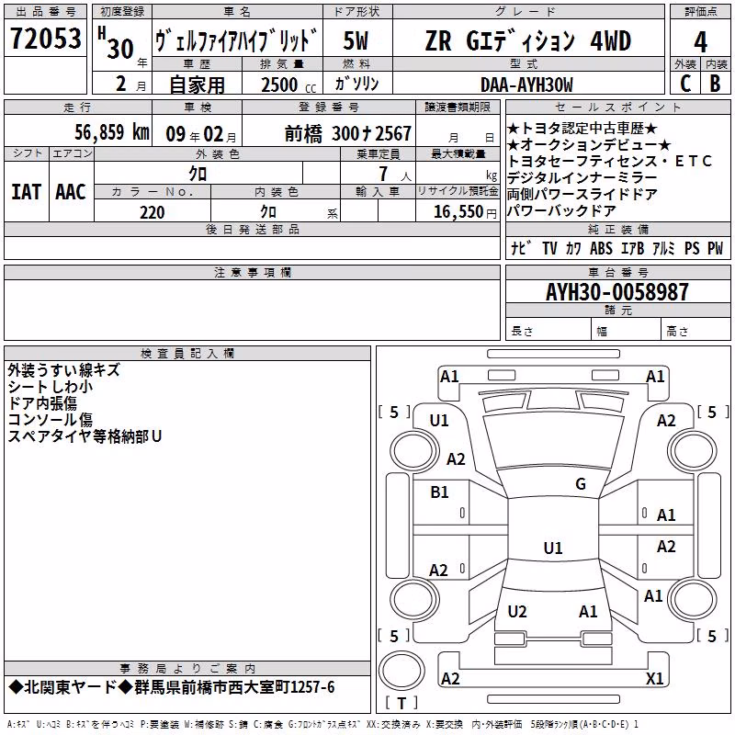The height and width of the screenshot is (735, 735).
Task: Select the overall evaluation score 4
Action: 700,42
